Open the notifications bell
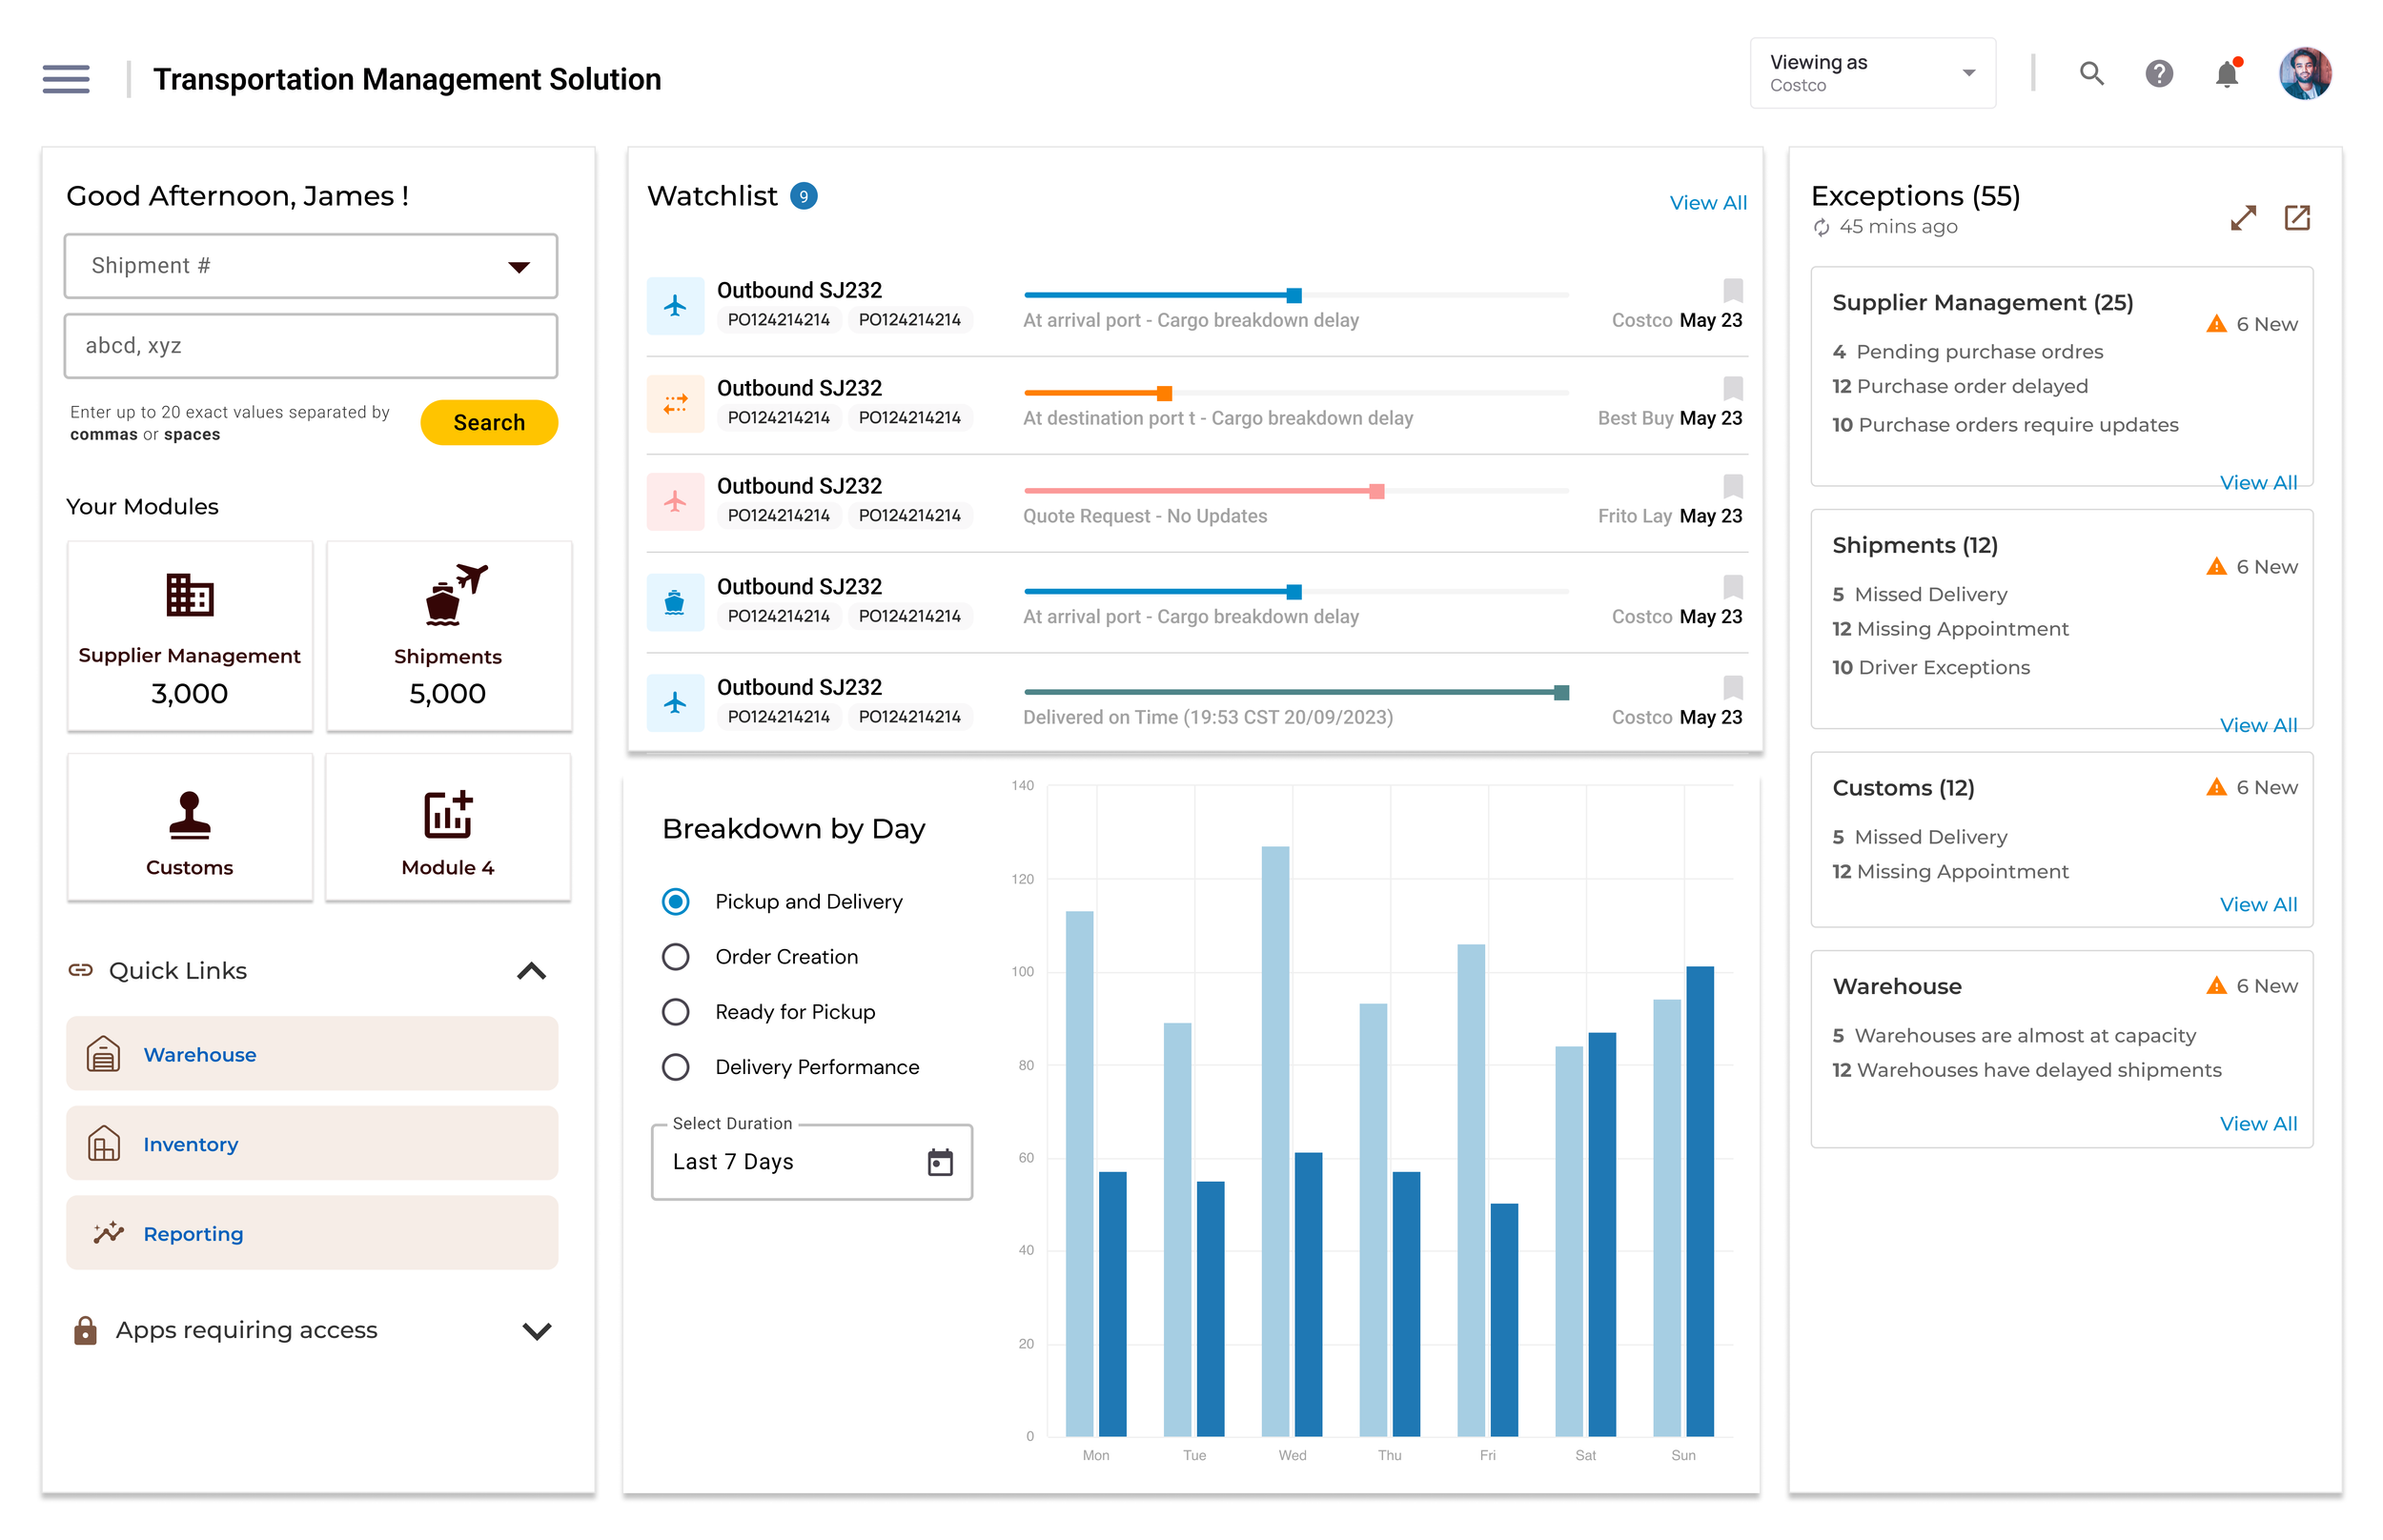Image resolution: width=2383 pixels, height=1540 pixels. 2226,74
